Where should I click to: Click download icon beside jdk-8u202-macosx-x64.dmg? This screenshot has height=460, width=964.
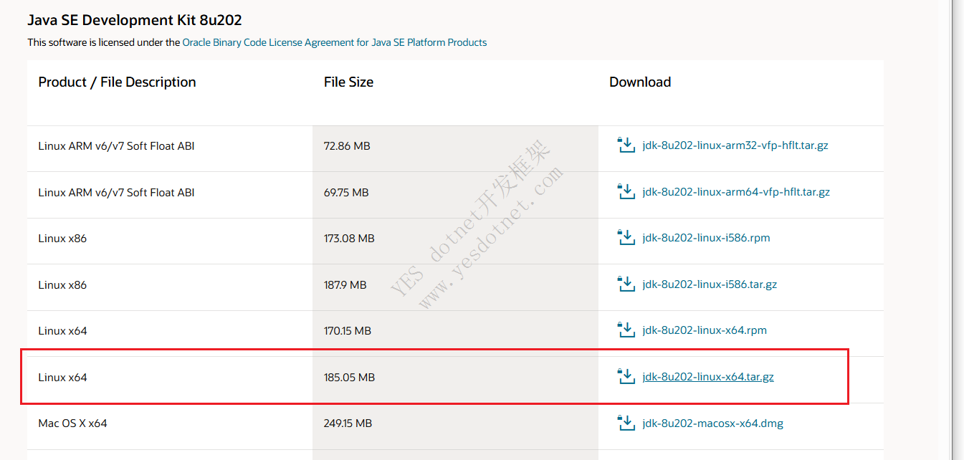point(626,423)
